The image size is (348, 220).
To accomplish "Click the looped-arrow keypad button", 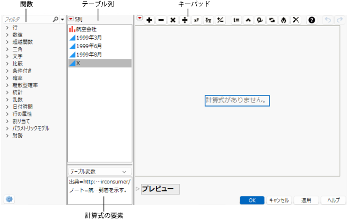I will [x=260, y=20].
